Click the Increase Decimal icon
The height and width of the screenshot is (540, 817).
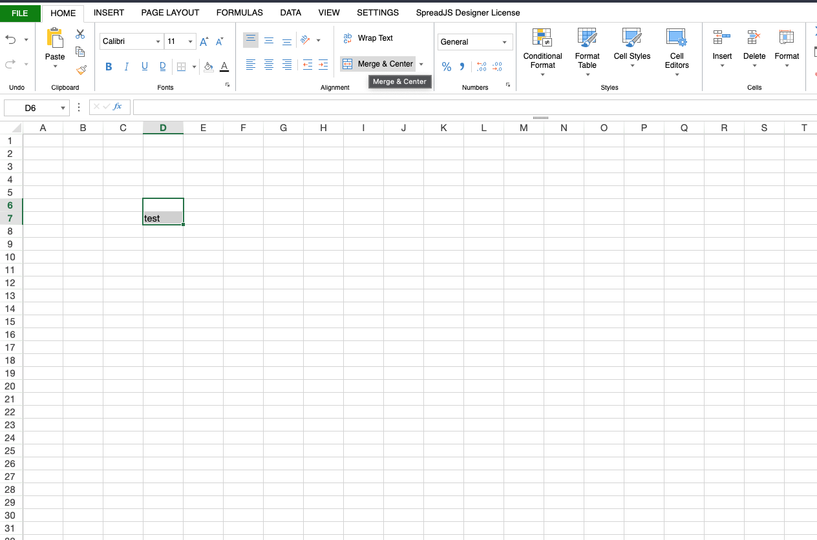[482, 67]
